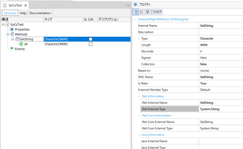Image resolution: width=243 pixels, height=149 pixels.
Task: Open the Documentation tab
Action: [40, 13]
